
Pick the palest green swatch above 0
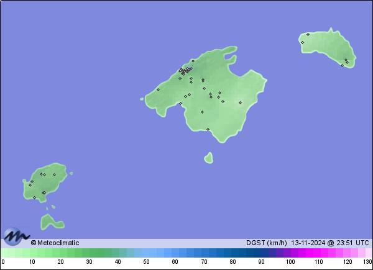pos(5,253)
